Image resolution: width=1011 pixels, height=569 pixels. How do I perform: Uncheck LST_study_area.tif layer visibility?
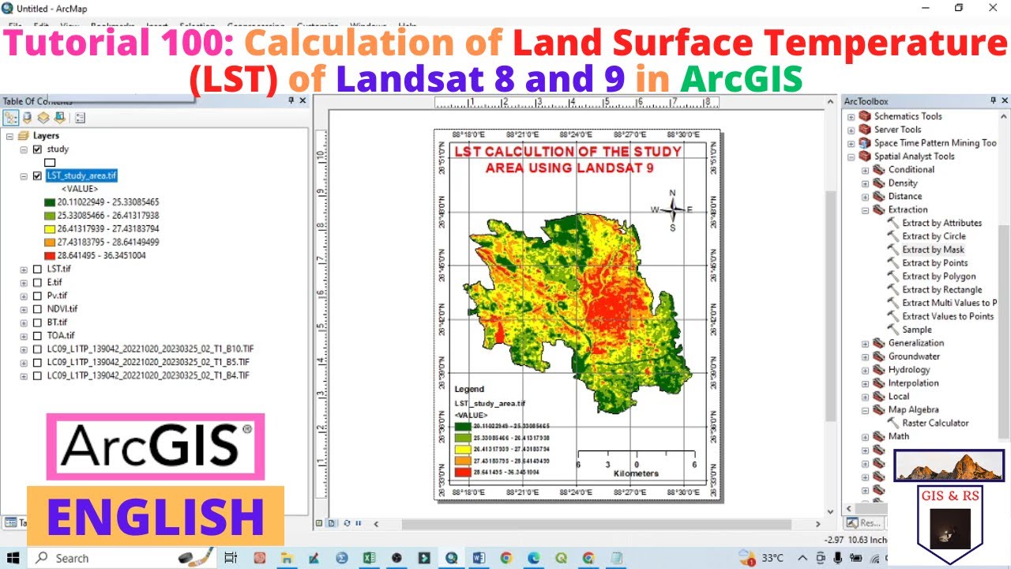tap(37, 176)
